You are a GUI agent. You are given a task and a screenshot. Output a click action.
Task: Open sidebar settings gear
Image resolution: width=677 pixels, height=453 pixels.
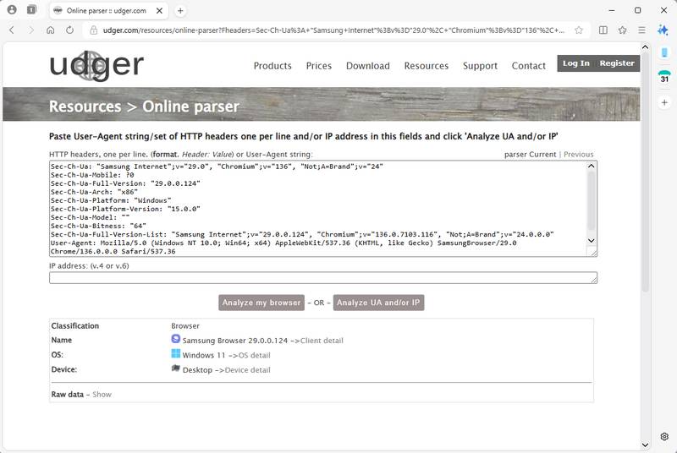664,437
